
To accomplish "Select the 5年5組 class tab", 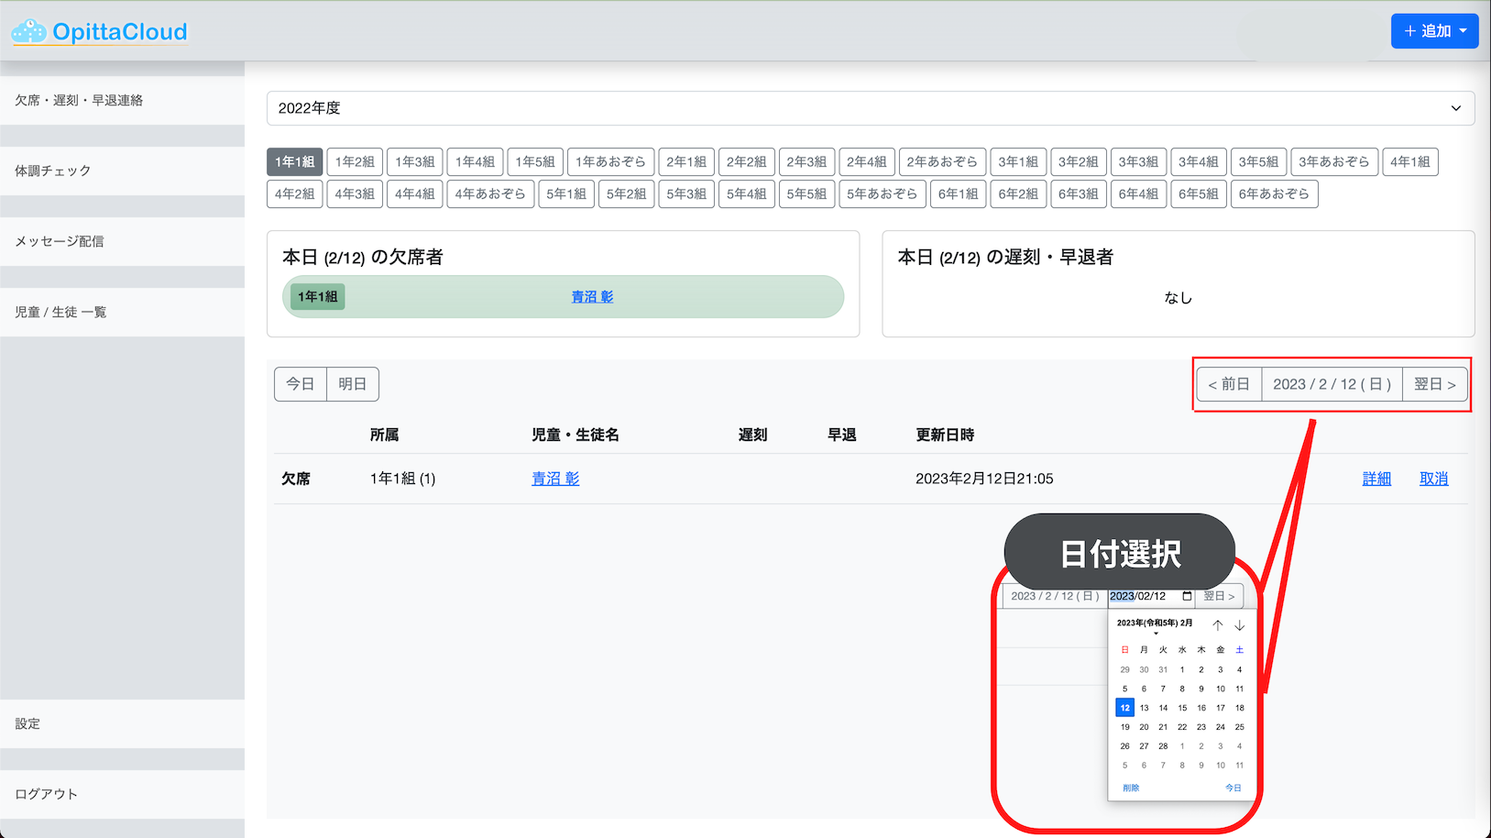I will (806, 193).
